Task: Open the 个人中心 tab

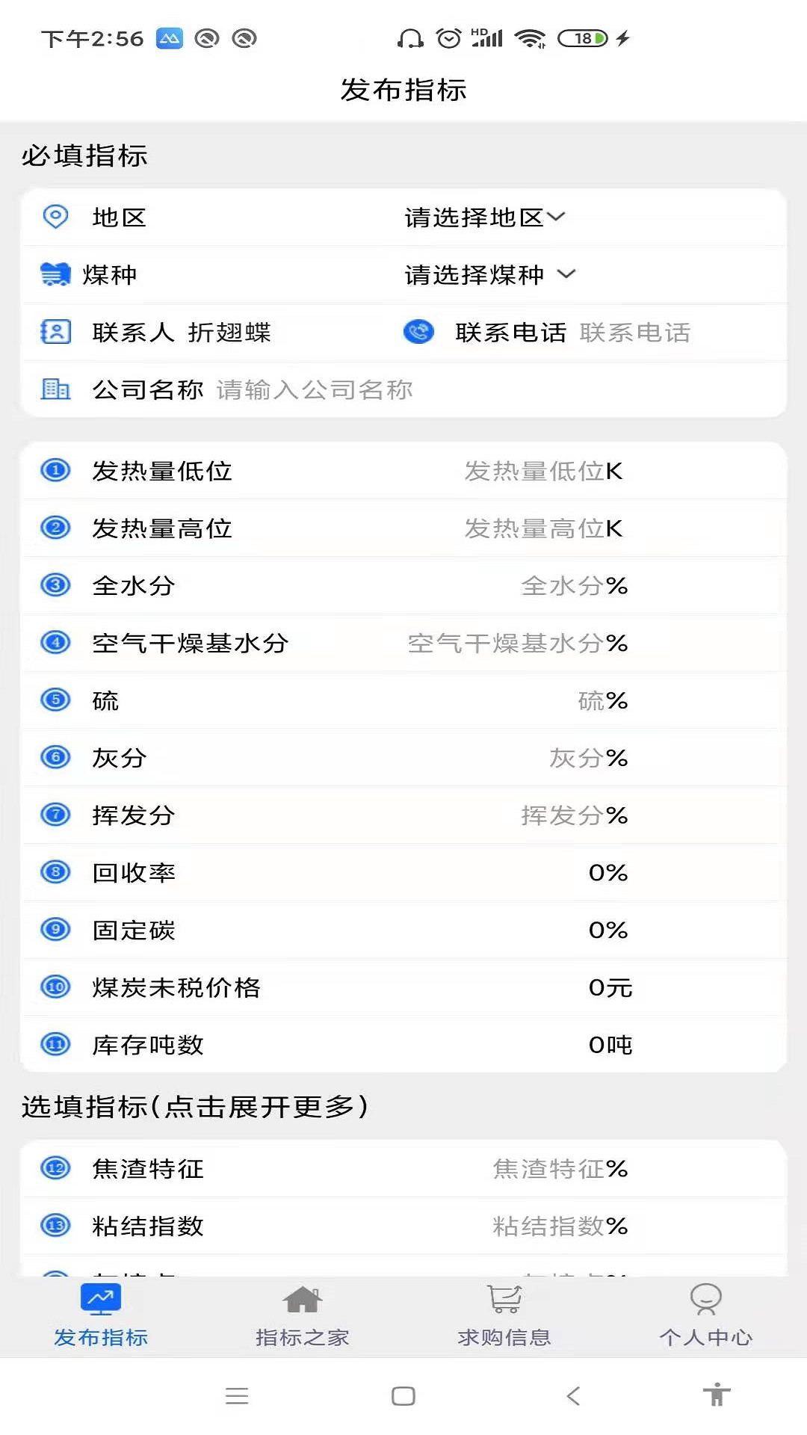Action: 705,1315
